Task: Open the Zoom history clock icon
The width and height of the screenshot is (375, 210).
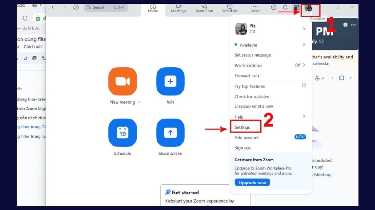Action: tap(76, 7)
